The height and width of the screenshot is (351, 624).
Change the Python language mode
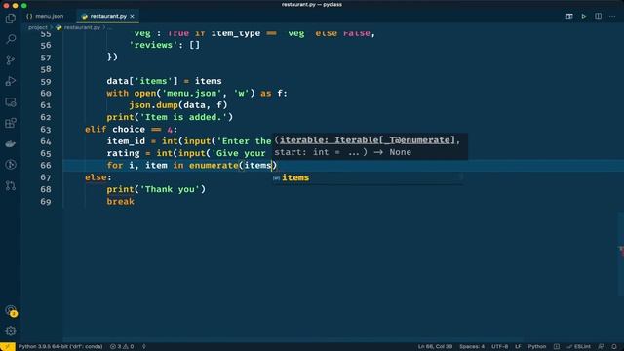tap(537, 347)
